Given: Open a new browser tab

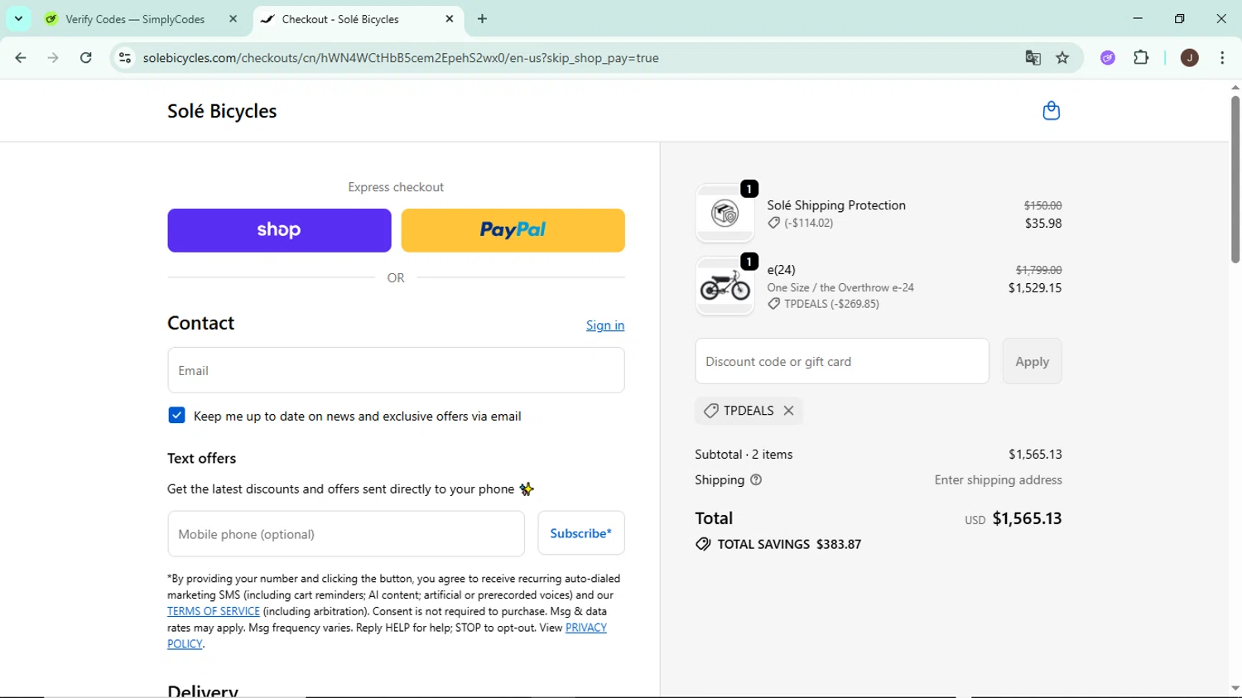Looking at the screenshot, I should point(483,19).
